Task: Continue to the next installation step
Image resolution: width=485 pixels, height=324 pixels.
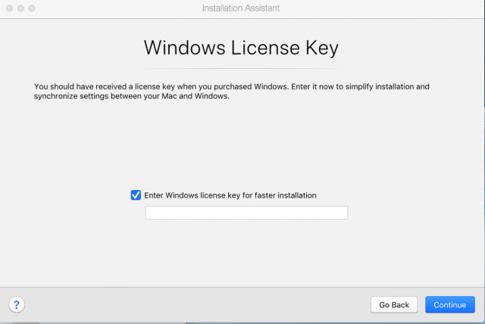Action: 449,305
